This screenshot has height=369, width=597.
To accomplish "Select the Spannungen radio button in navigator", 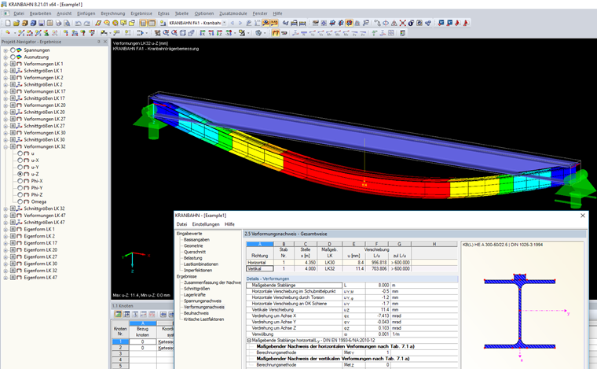I will point(13,50).
